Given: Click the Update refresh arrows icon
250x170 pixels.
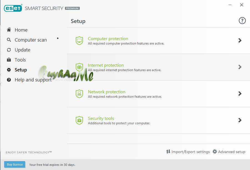Looking at the screenshot, I should click(9, 50).
